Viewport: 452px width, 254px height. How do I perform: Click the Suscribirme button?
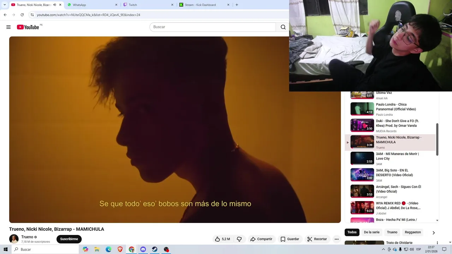69,239
